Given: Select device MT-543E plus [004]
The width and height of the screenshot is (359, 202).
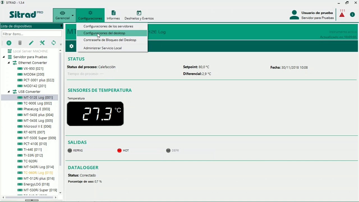Looking at the screenshot, I should [38, 115].
